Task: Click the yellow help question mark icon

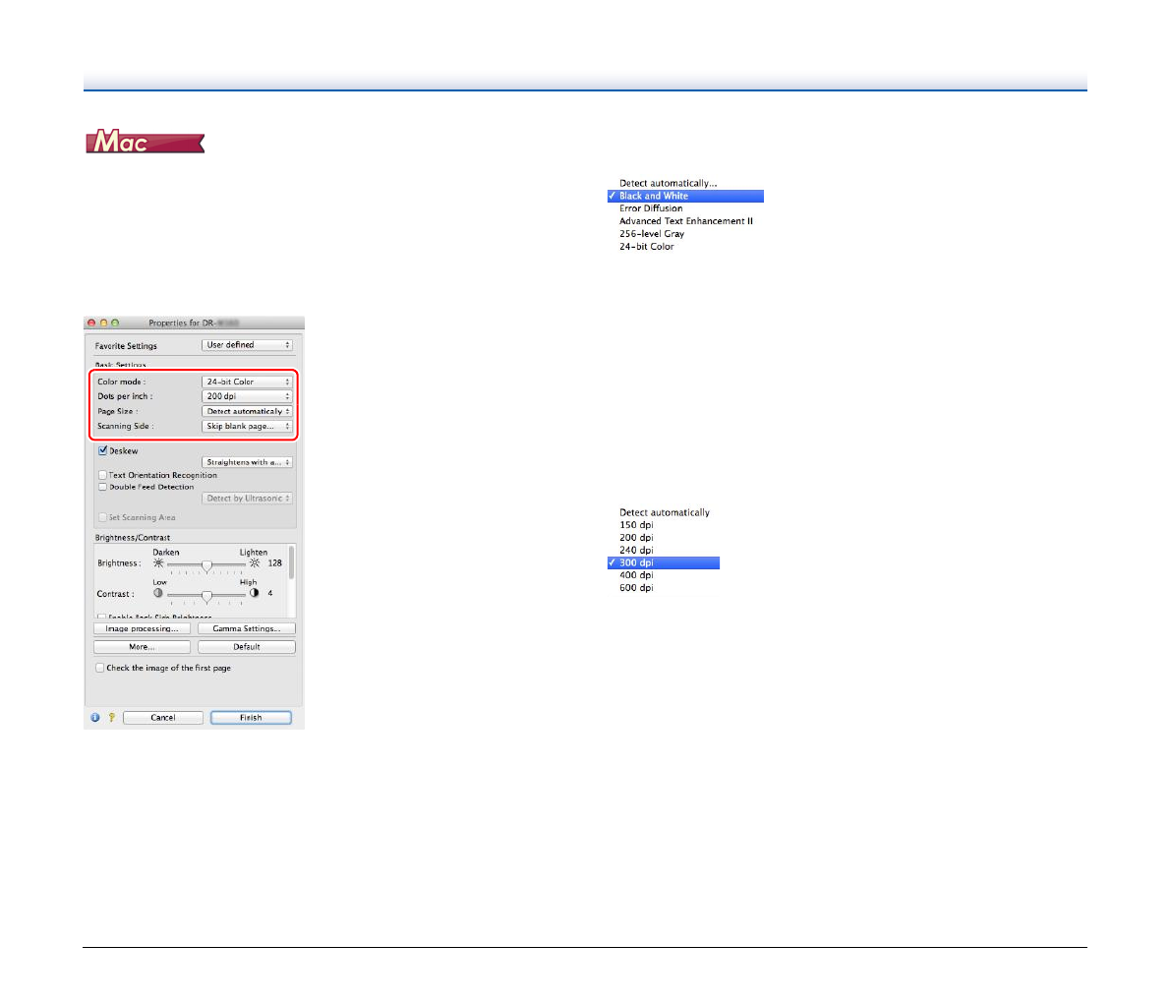Action: click(x=111, y=718)
